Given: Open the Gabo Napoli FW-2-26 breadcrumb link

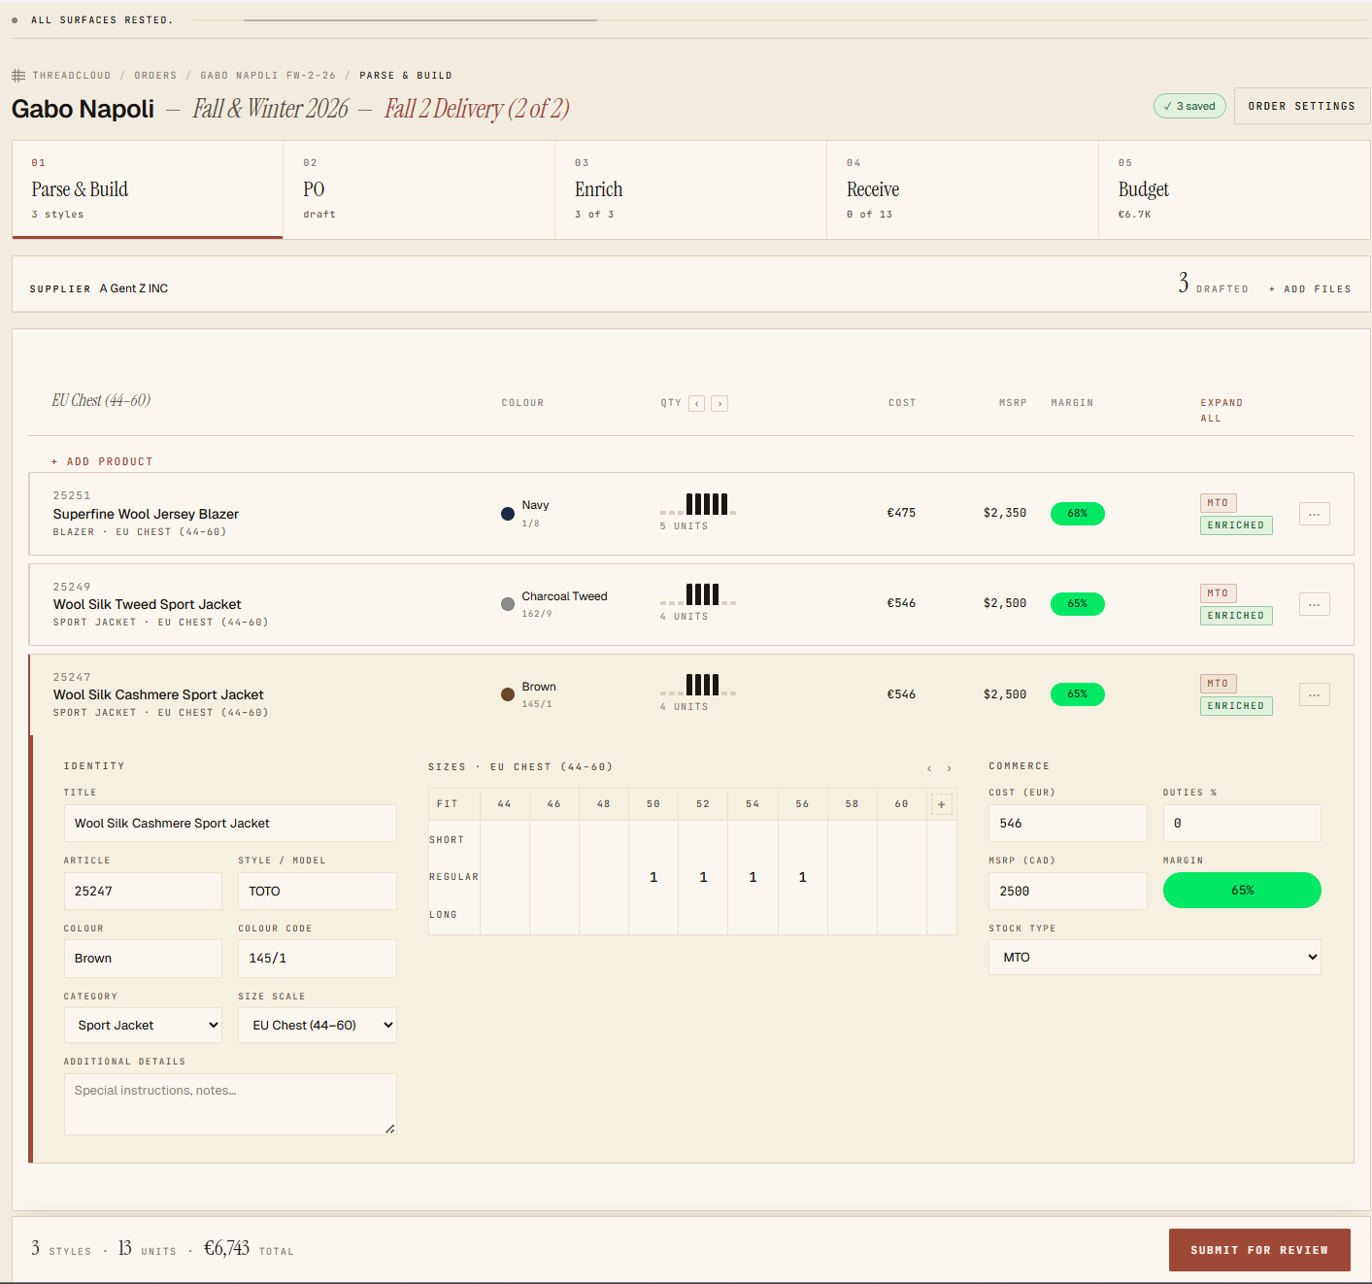Looking at the screenshot, I should click(268, 76).
